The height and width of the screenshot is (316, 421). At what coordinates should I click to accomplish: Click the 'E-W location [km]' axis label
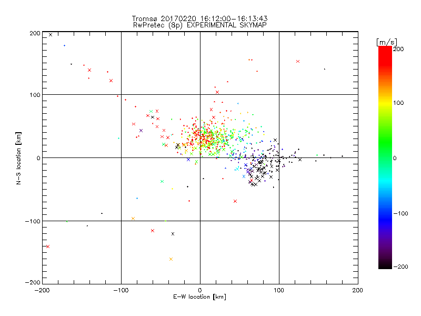tap(199, 297)
